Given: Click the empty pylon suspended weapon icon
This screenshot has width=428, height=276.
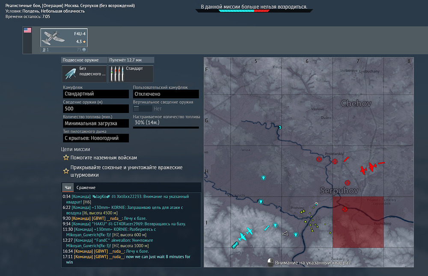Looking at the screenshot, I should (71, 74).
